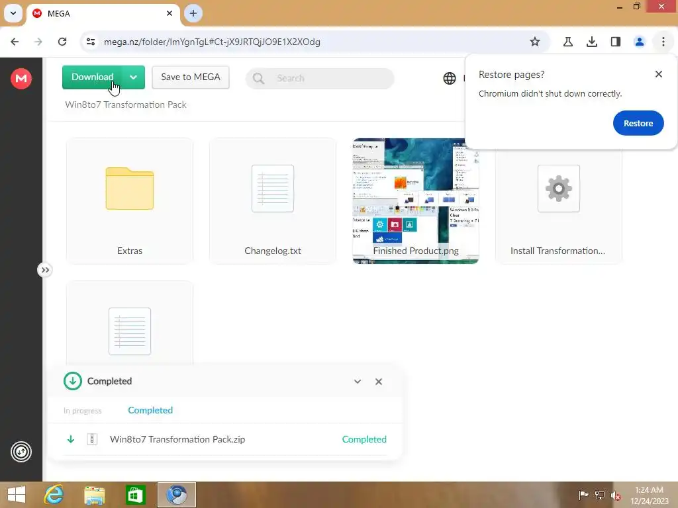678x508 pixels.
Task: Launch Internet Explorer from taskbar
Action: pyautogui.click(x=54, y=495)
